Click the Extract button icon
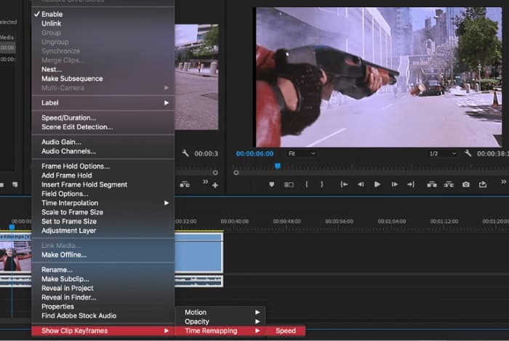This screenshot has width=509, height=341. point(449,184)
